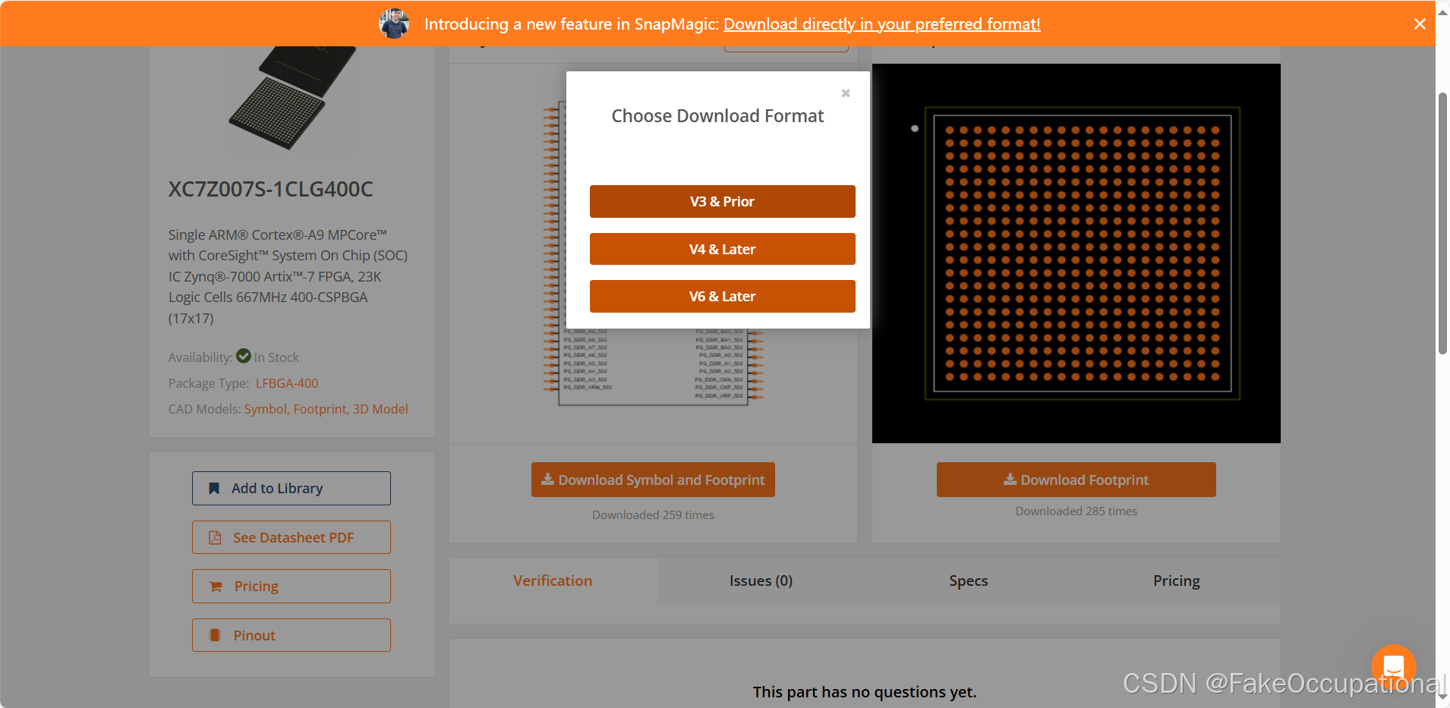Screen dimensions: 1450x708
Task: Open the Issues (0) tab
Action: click(x=761, y=581)
